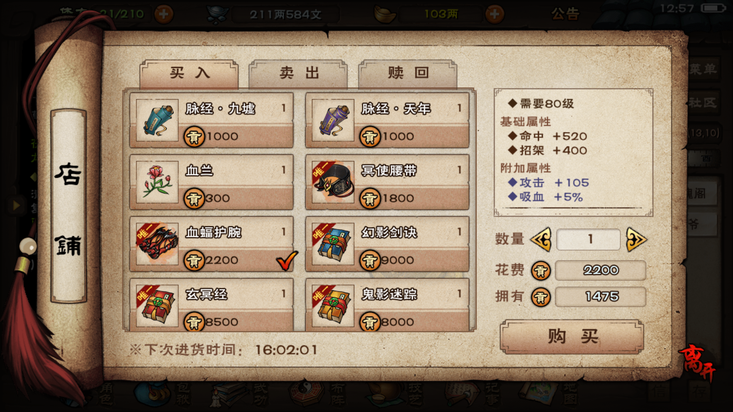Pick the 冥使腰带 belt item

(x=387, y=182)
